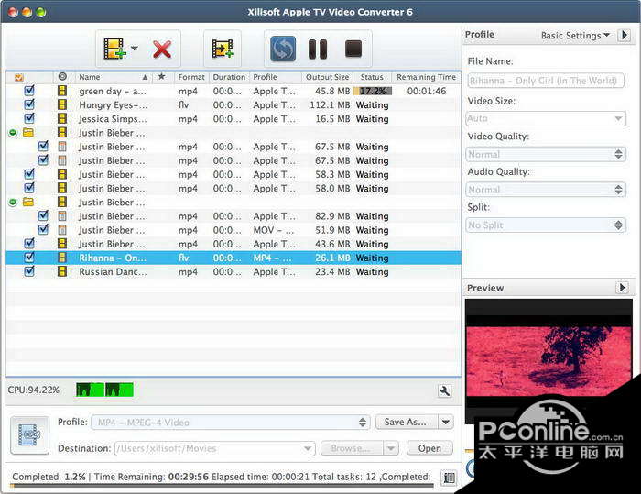Sort list by Output Size column header

click(327, 77)
